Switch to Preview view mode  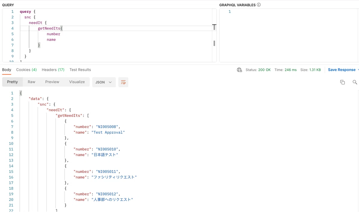tap(52, 82)
